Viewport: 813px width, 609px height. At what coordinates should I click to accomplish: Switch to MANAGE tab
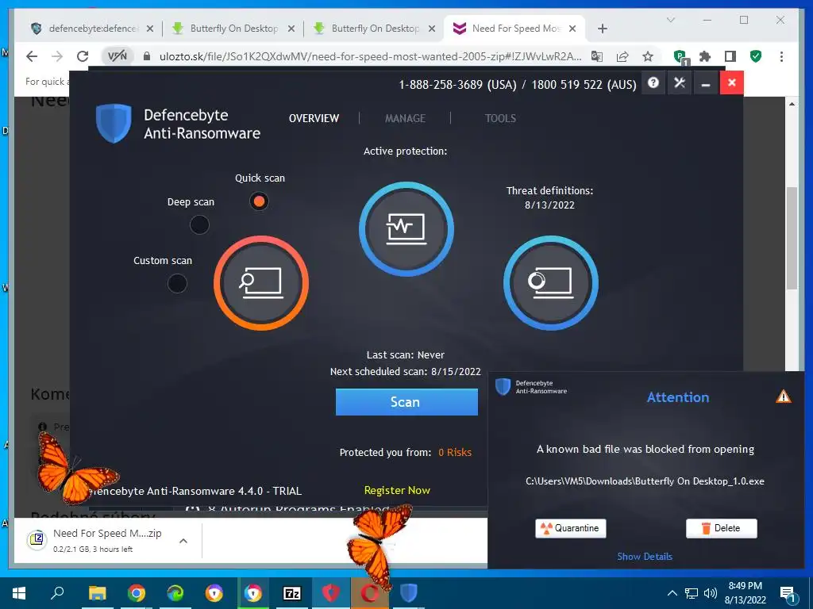pos(405,119)
